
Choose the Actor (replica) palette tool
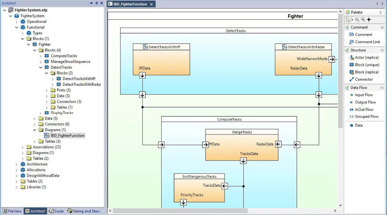pyautogui.click(x=366, y=57)
